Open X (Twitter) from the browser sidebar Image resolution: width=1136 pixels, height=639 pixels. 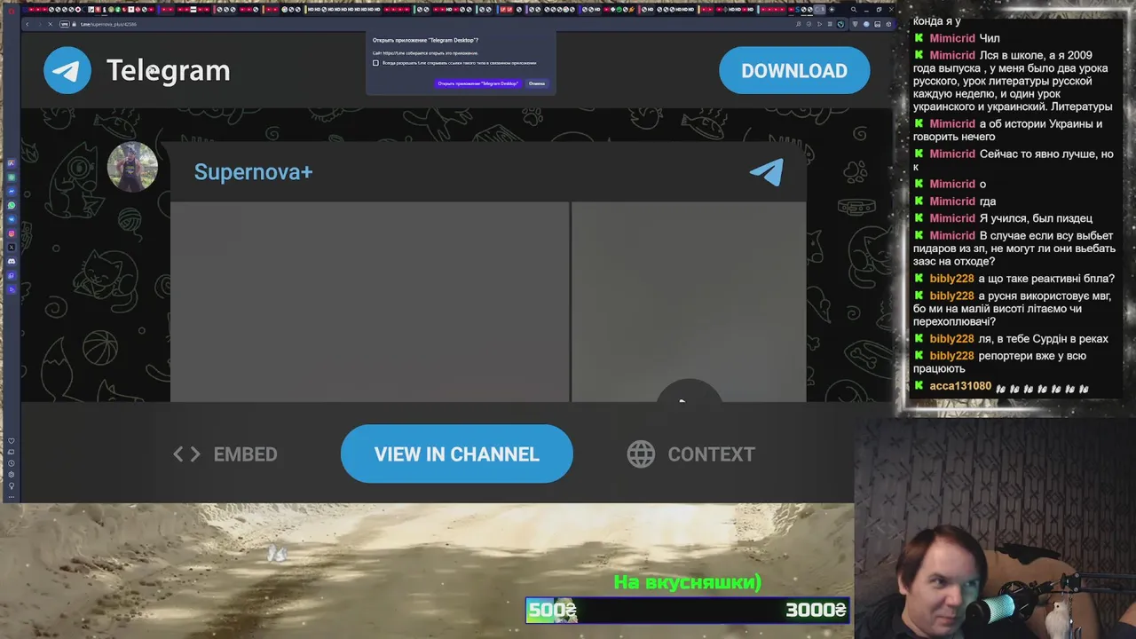click(x=12, y=248)
